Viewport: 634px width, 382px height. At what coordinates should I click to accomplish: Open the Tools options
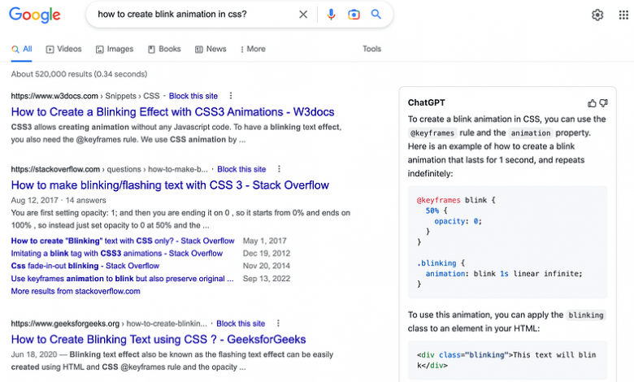tap(371, 49)
